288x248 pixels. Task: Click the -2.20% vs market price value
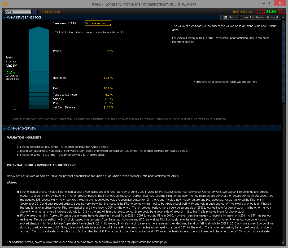[x=10, y=72]
